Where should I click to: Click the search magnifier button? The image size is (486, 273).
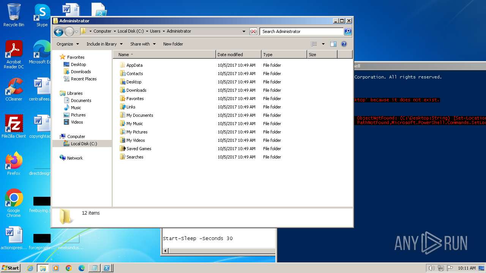pyautogui.click(x=347, y=31)
